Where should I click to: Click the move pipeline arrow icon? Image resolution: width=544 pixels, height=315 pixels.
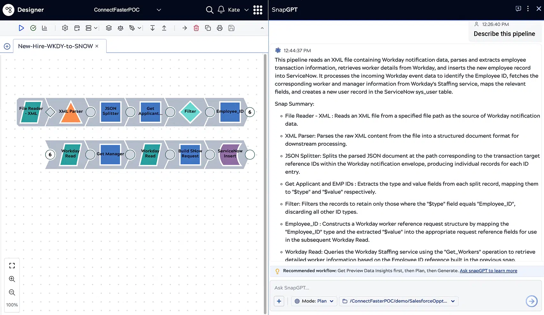click(184, 28)
